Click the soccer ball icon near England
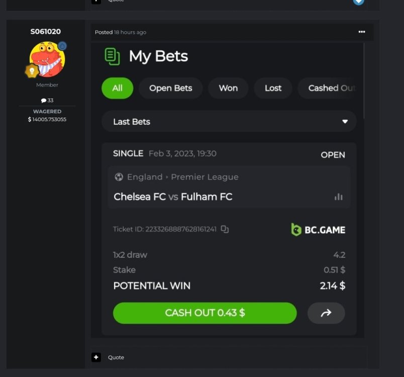The image size is (404, 377). 119,177
